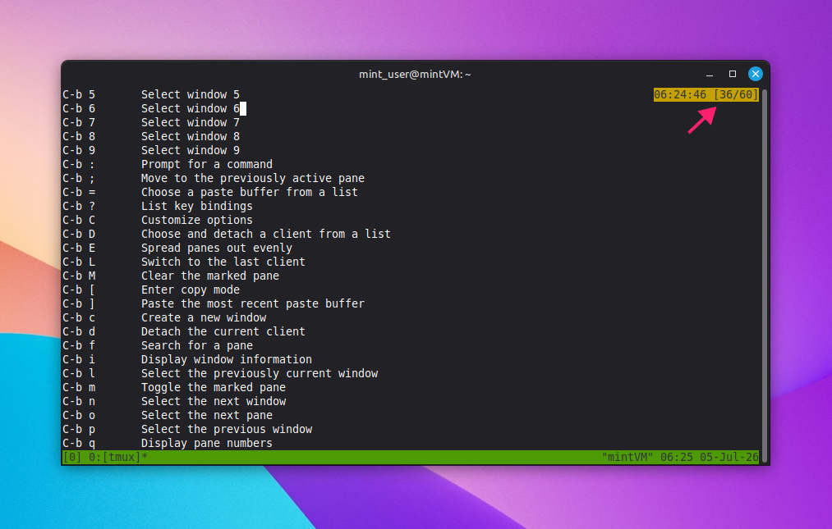Click the window title mint_user@mintVM: ~
The width and height of the screenshot is (832, 529).
click(x=415, y=74)
